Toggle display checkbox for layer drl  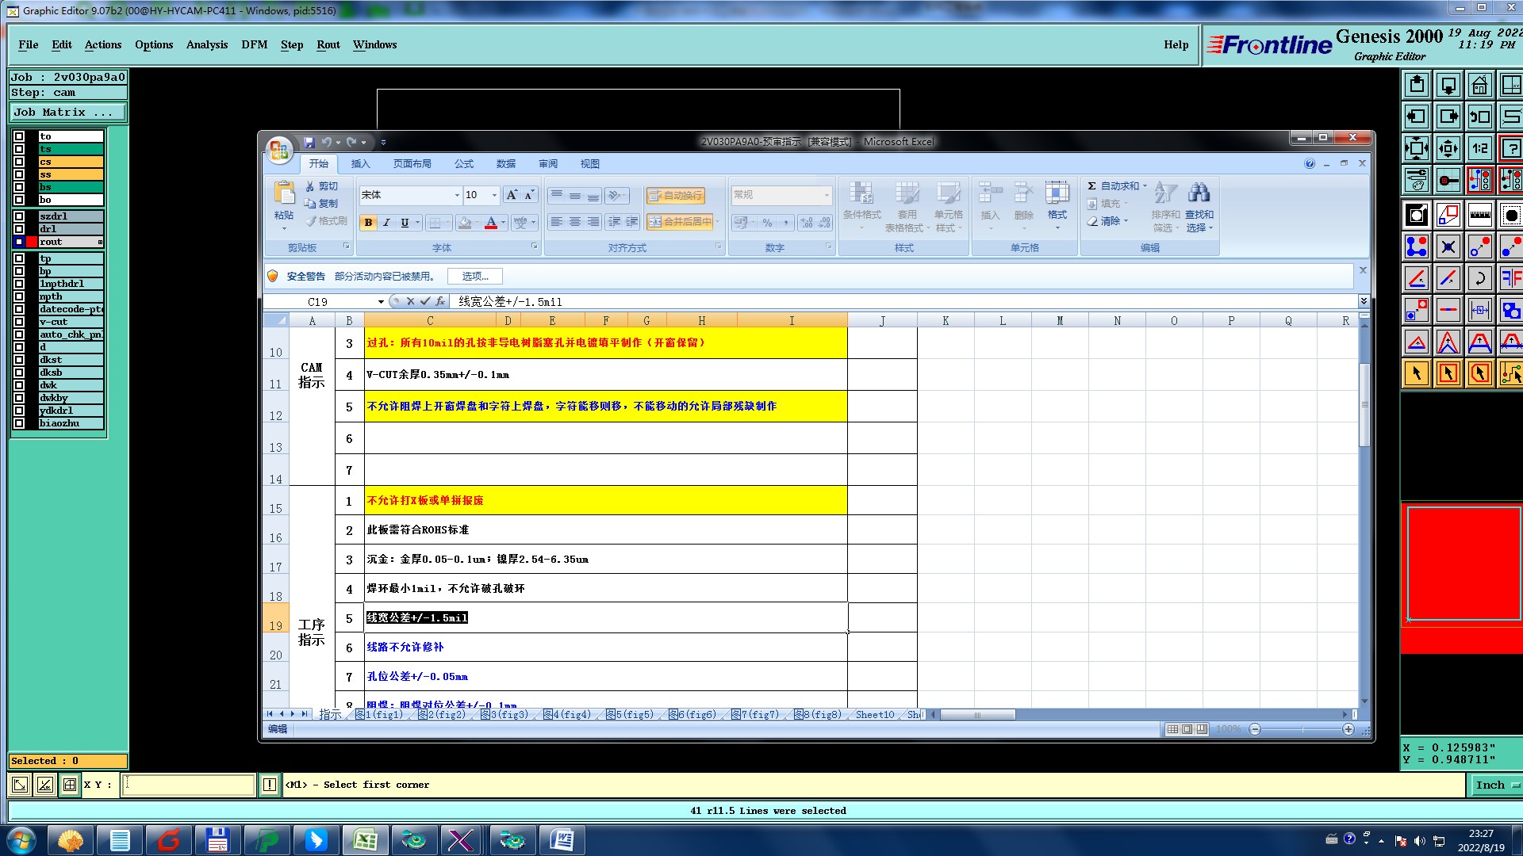[x=19, y=229]
